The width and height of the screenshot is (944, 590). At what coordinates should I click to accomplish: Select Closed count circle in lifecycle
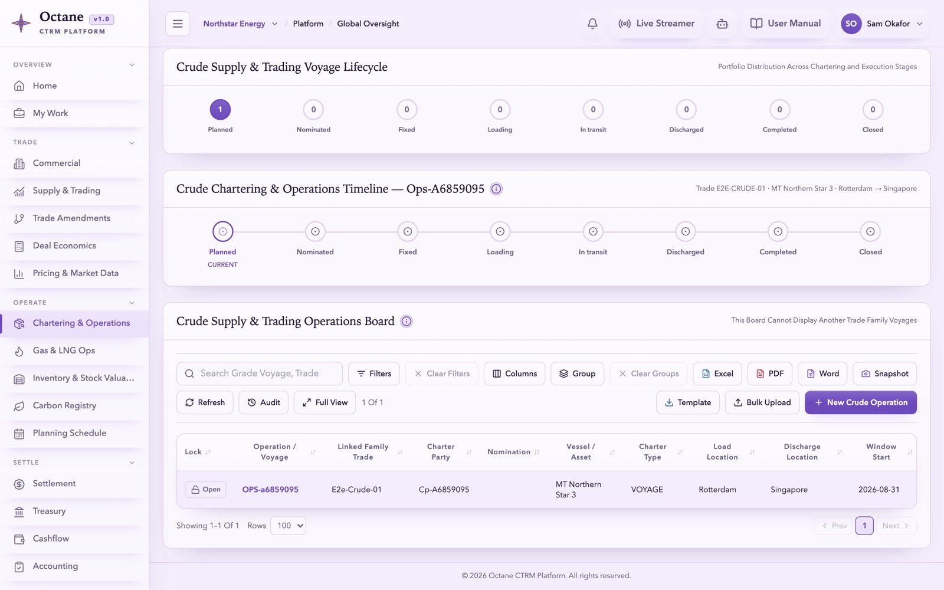pyautogui.click(x=873, y=109)
